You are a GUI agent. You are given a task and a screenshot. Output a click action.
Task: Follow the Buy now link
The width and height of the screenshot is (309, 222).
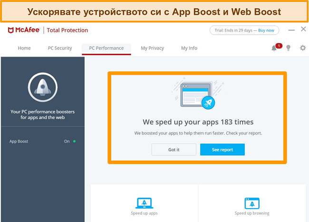point(266,30)
